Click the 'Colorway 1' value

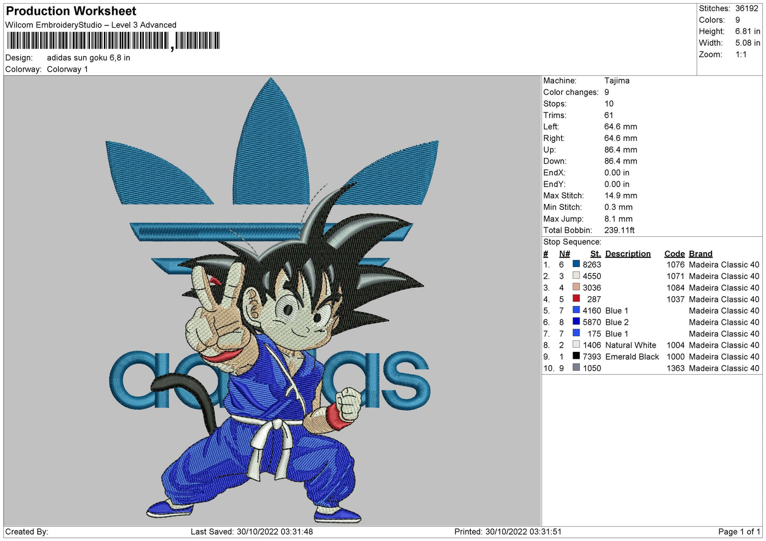click(67, 69)
